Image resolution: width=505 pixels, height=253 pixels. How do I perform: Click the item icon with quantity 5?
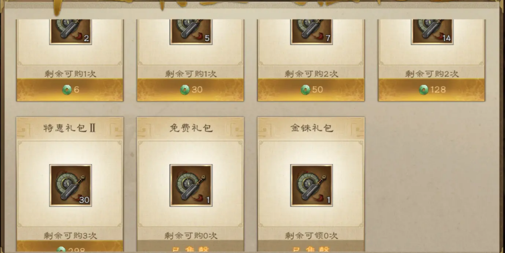click(x=191, y=32)
